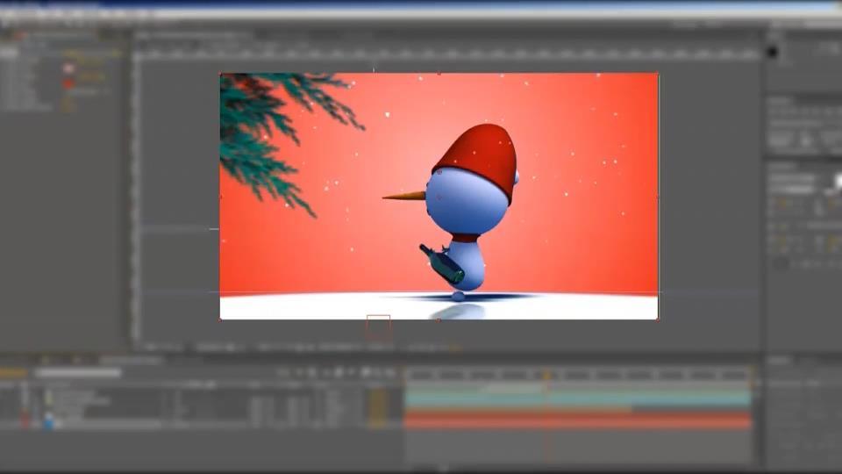Click the snowman composition preview image
This screenshot has width=842, height=474.
tap(439, 196)
